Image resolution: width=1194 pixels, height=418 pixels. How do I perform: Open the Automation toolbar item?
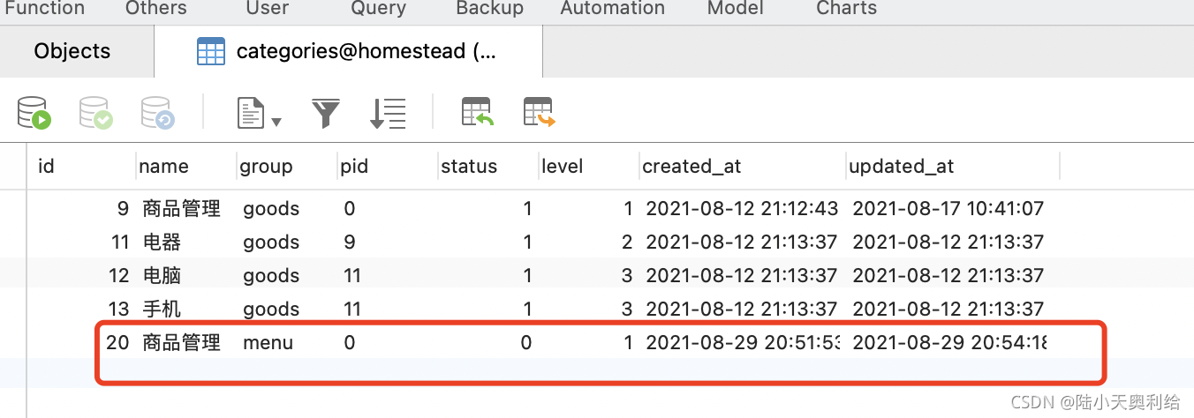click(612, 8)
